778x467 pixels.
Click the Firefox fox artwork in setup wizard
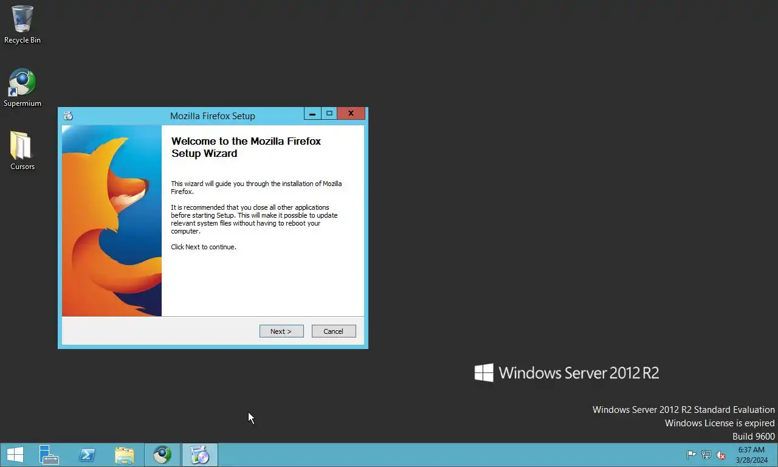(x=112, y=221)
